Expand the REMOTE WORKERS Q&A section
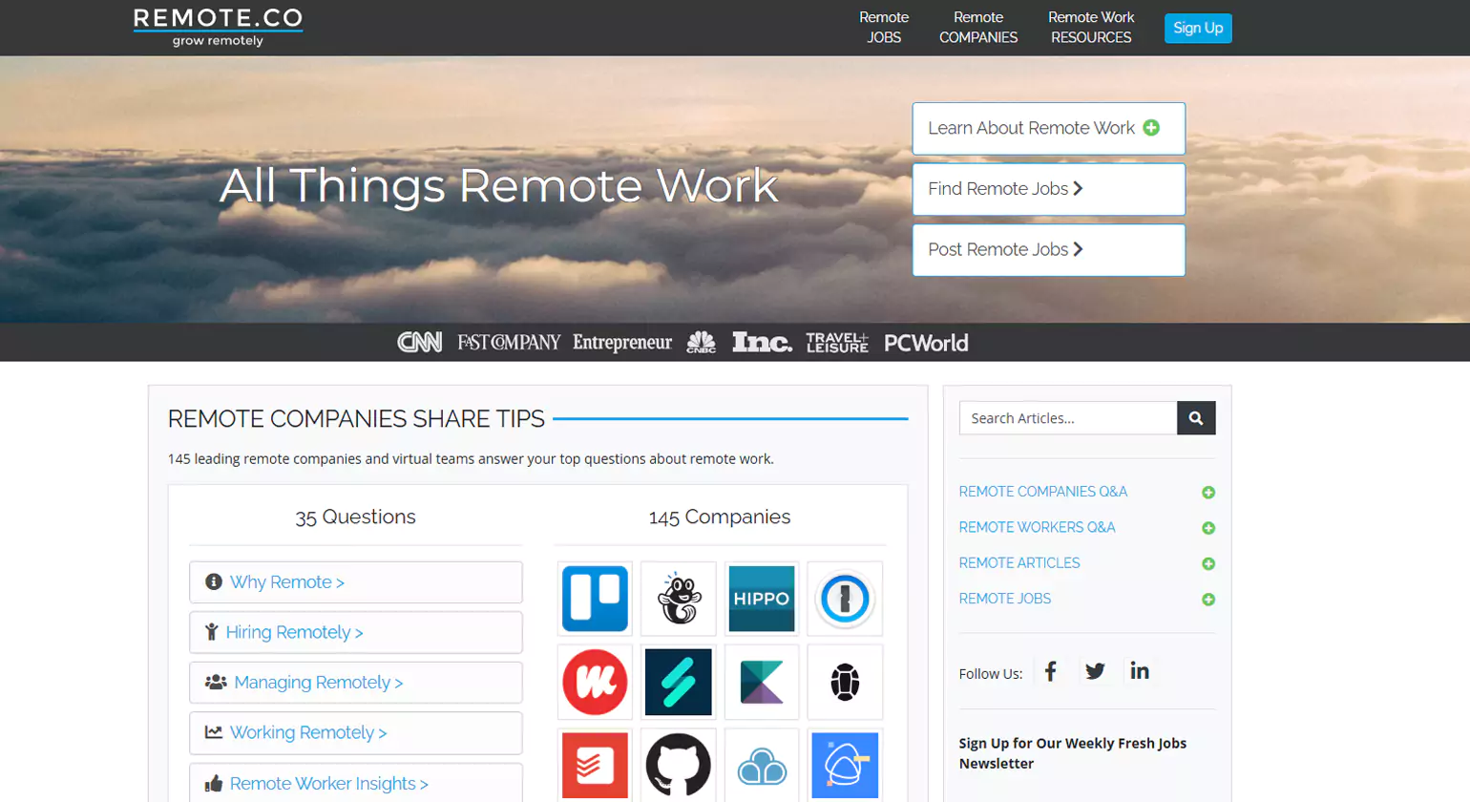 1208,528
